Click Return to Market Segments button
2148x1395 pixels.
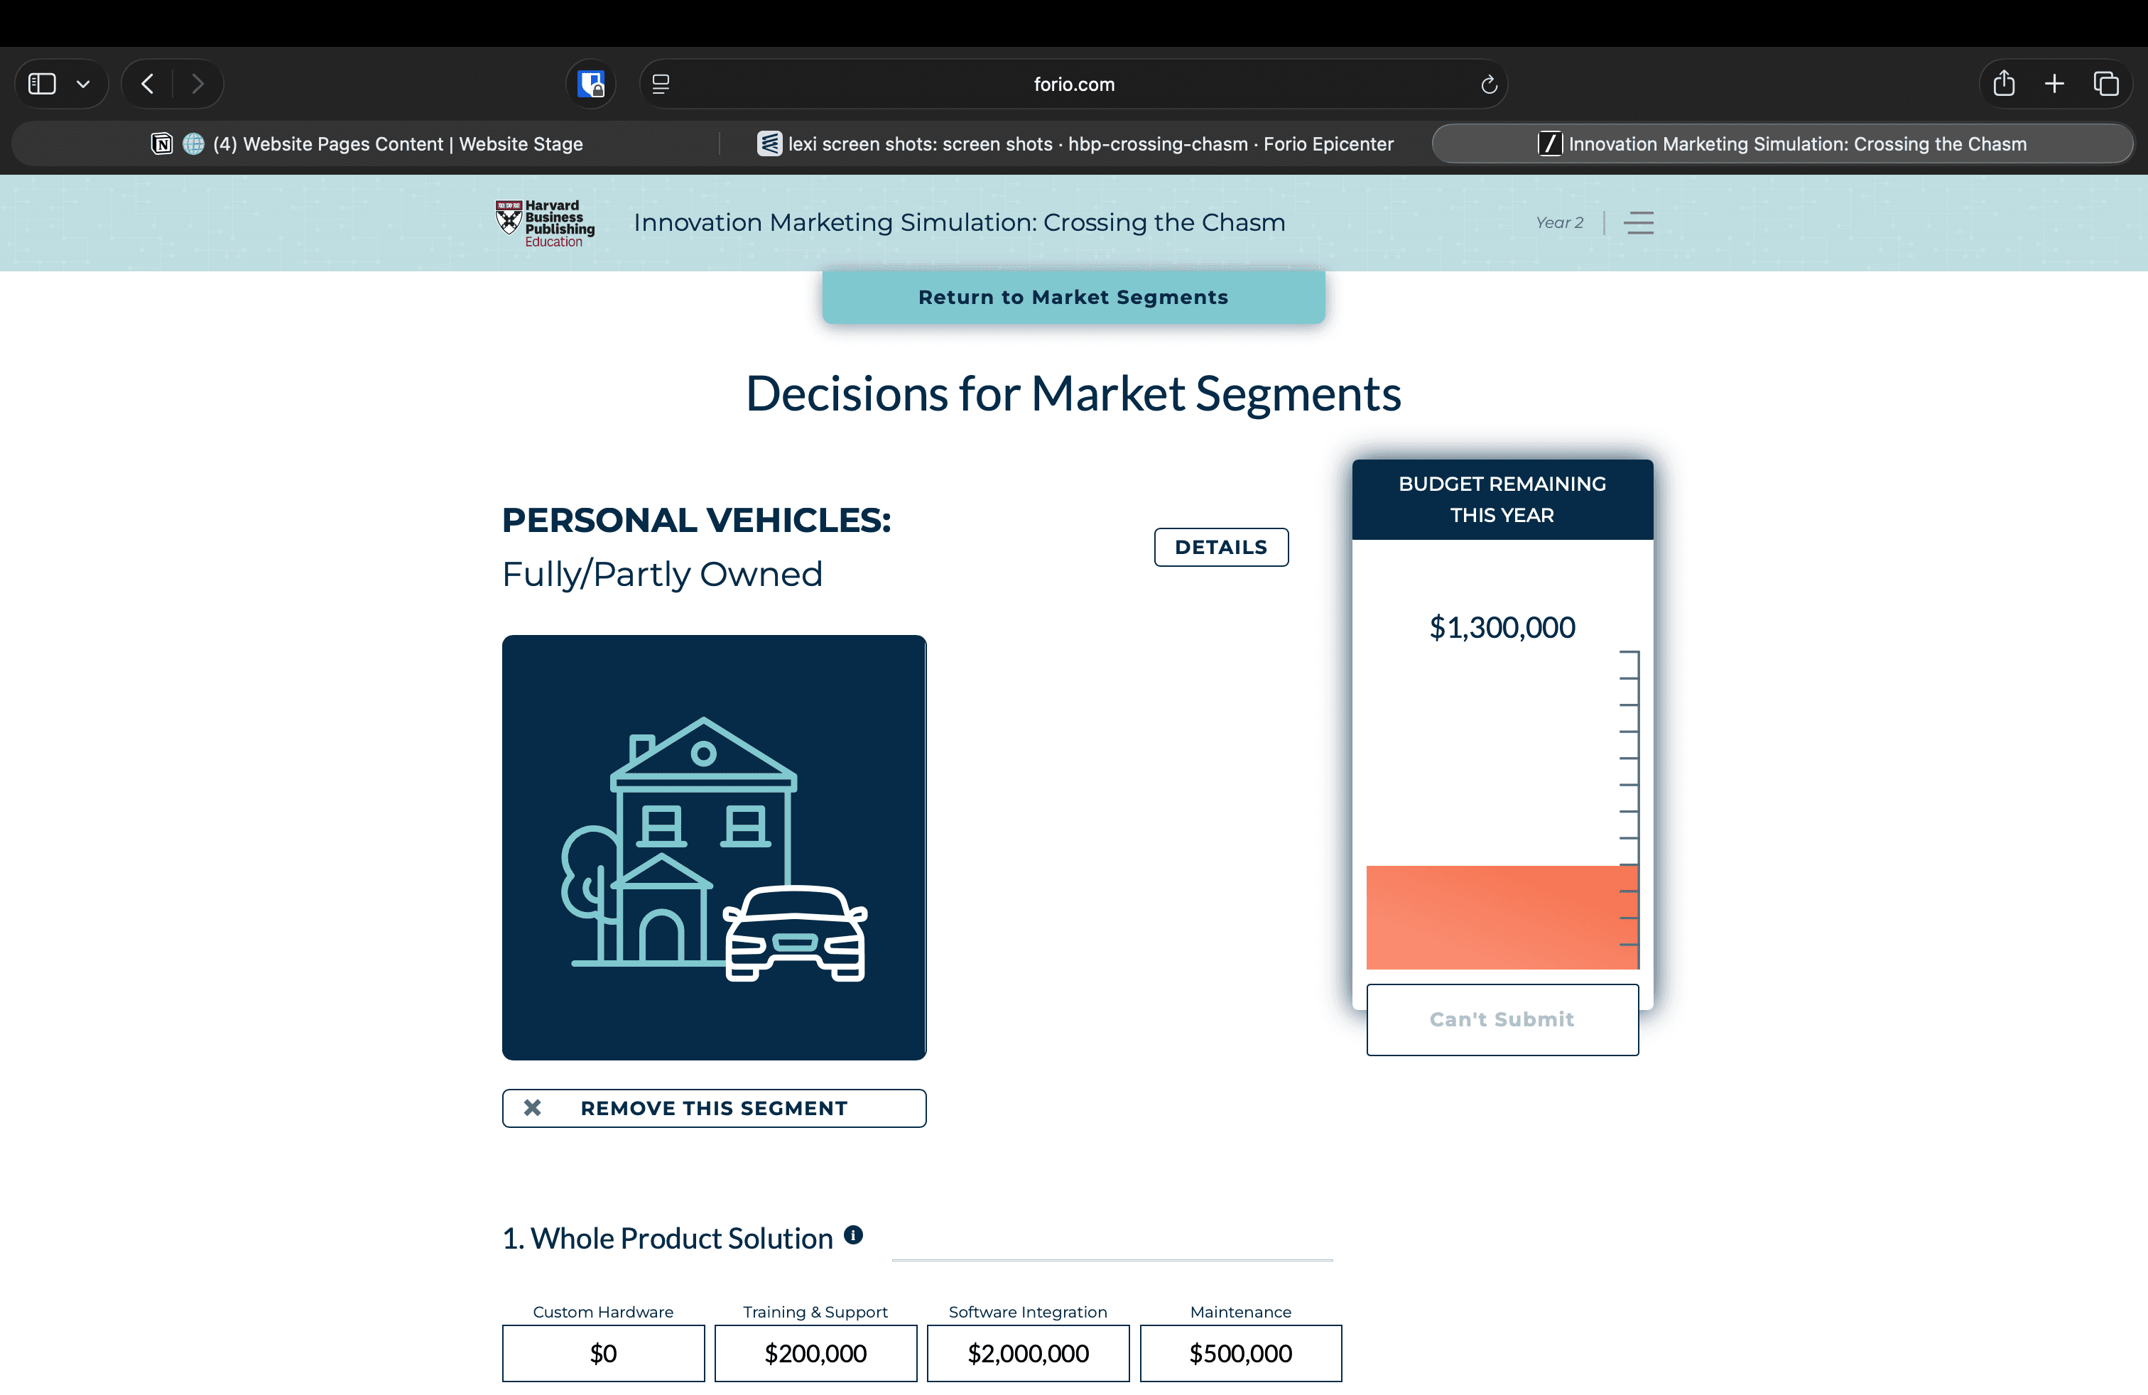click(1073, 297)
